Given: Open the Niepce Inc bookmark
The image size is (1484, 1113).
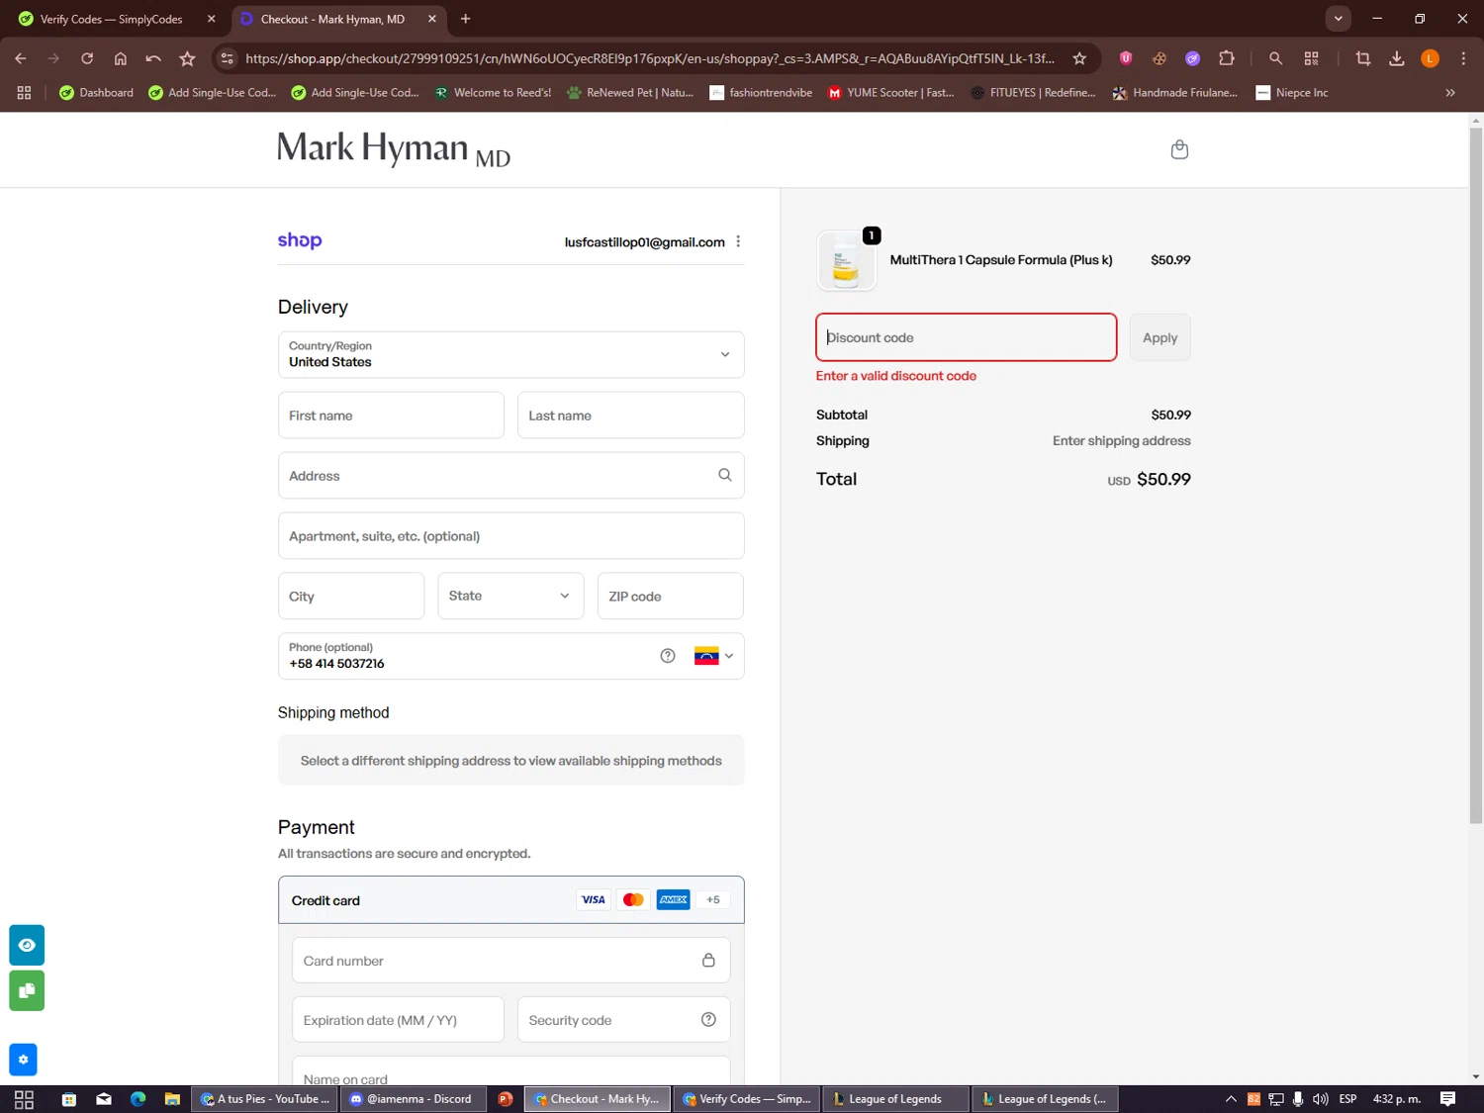Looking at the screenshot, I should tap(1291, 93).
